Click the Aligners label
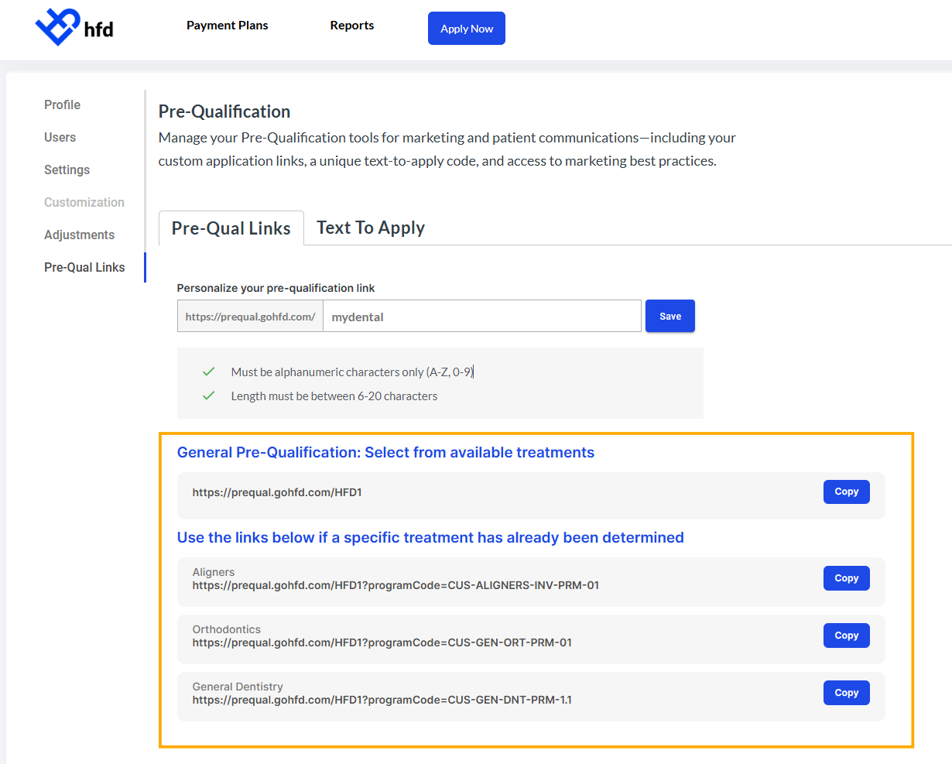Viewport: 952px width, 764px height. [214, 572]
